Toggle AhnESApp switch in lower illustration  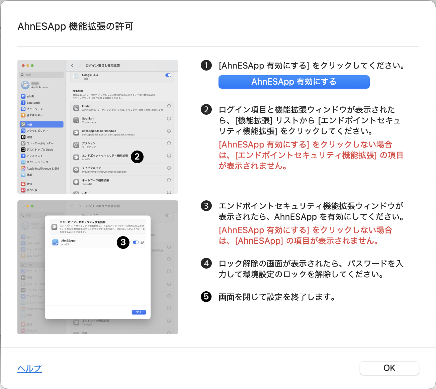pyautogui.click(x=136, y=242)
